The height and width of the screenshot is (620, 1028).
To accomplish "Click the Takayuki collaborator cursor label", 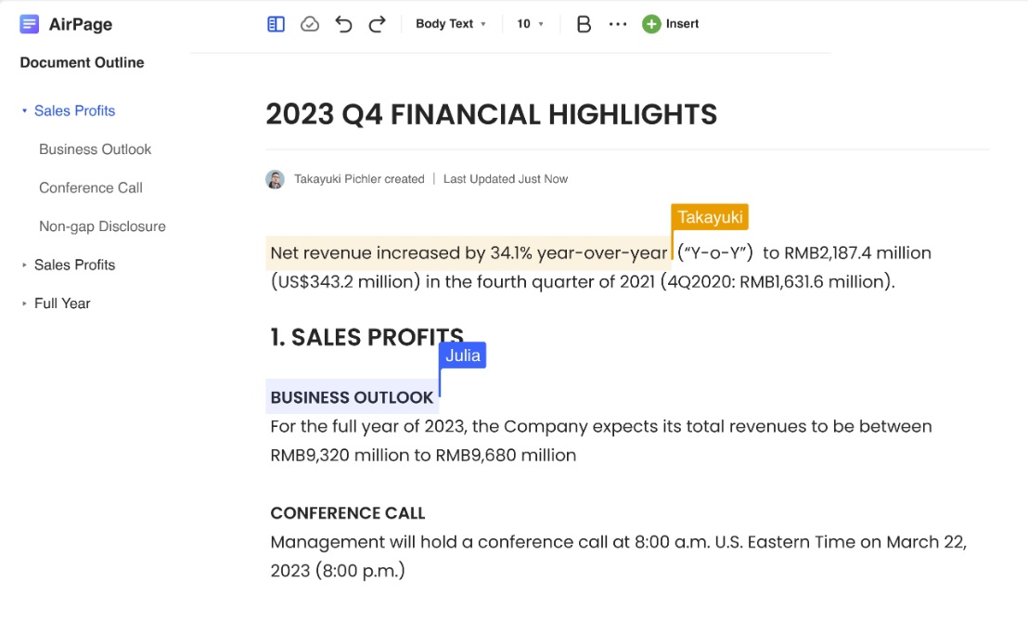I will (710, 217).
